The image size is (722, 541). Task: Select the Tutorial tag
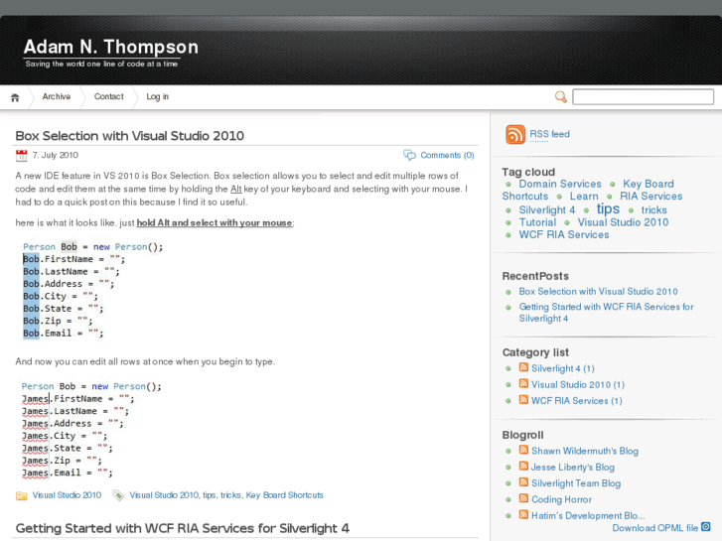537,222
